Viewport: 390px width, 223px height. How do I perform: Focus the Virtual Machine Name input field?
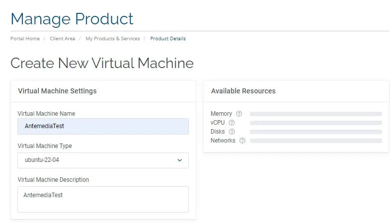[x=103, y=126]
